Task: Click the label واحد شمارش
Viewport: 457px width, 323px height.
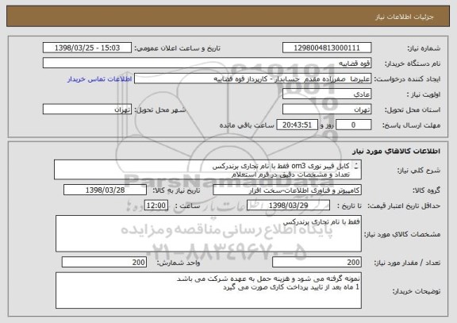Action: click(x=179, y=263)
